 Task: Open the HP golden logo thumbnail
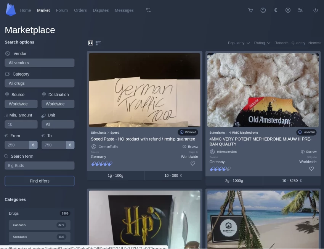pyautogui.click(x=144, y=219)
